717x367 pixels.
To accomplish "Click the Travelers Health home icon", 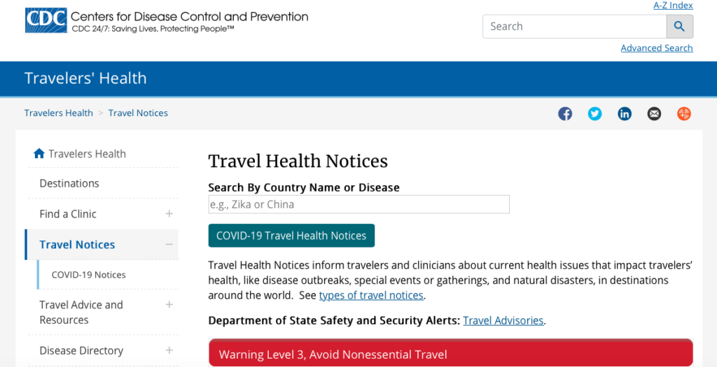I will [x=39, y=154].
